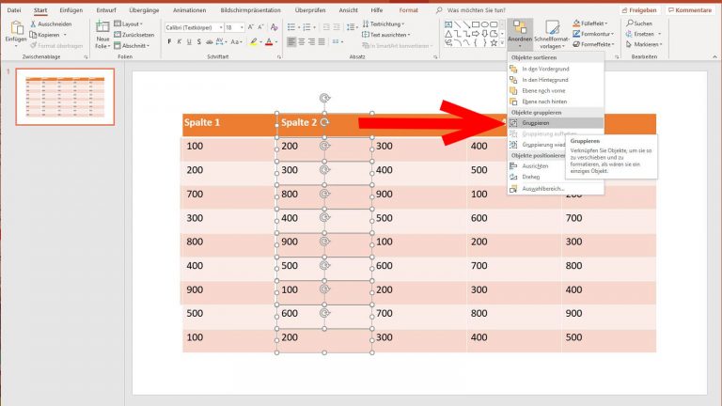Copy selection with Kopieren
Viewport: 722px width, 406px height.
(48, 35)
